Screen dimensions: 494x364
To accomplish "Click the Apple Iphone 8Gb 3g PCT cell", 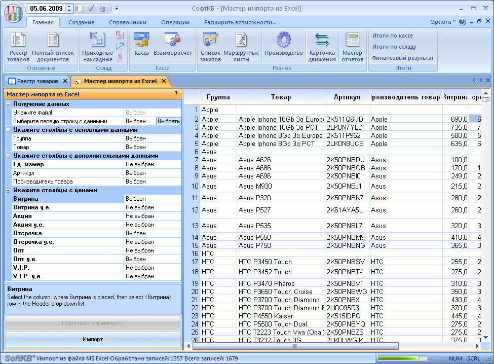I will coord(281,143).
